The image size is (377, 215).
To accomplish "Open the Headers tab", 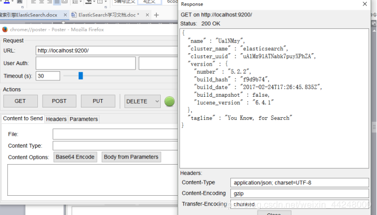I will coord(56,119).
